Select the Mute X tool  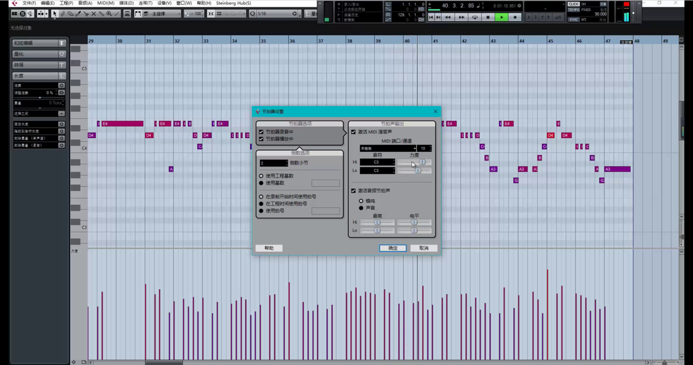click(x=93, y=14)
